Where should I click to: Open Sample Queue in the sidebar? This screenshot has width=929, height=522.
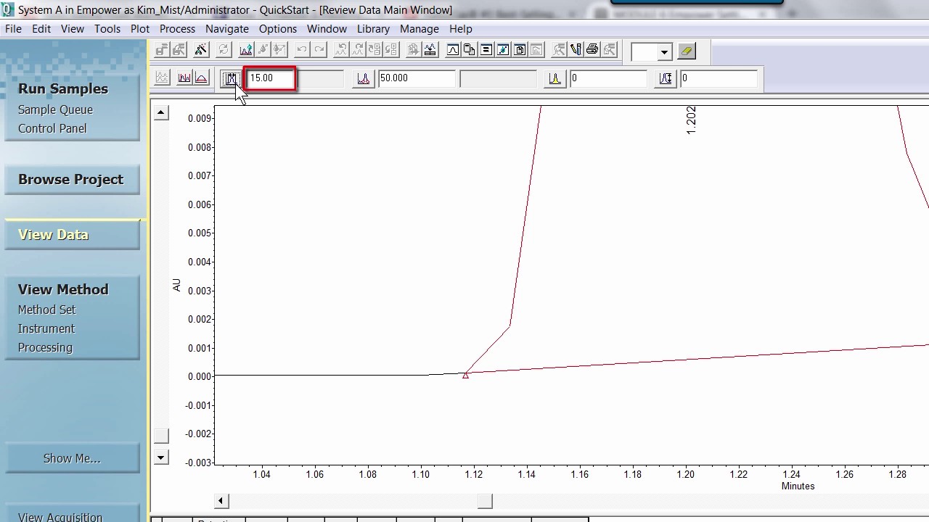tap(55, 109)
